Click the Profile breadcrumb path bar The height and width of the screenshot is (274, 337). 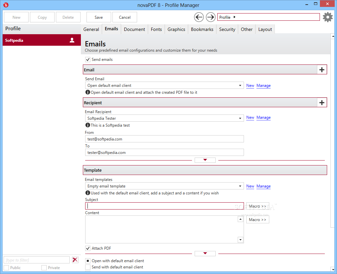268,17
